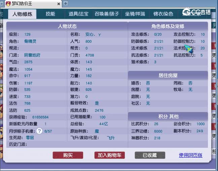
Task: Click the 速度 value 733
Action: point(27,97)
